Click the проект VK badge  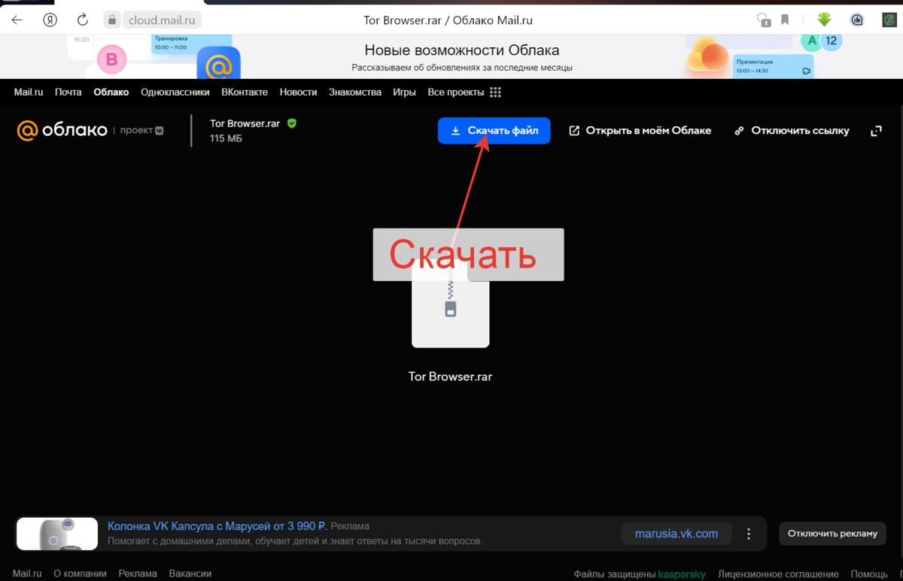tap(143, 131)
